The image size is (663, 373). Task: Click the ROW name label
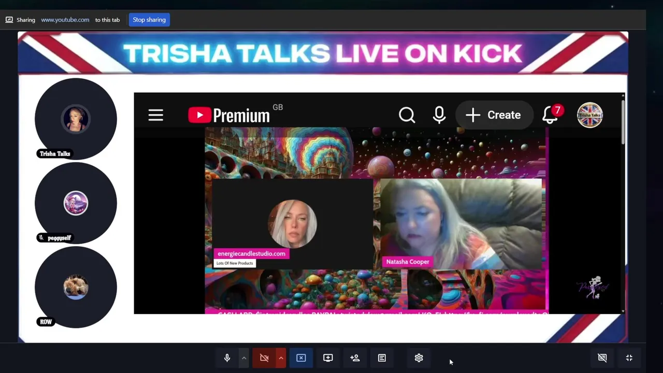tap(46, 322)
